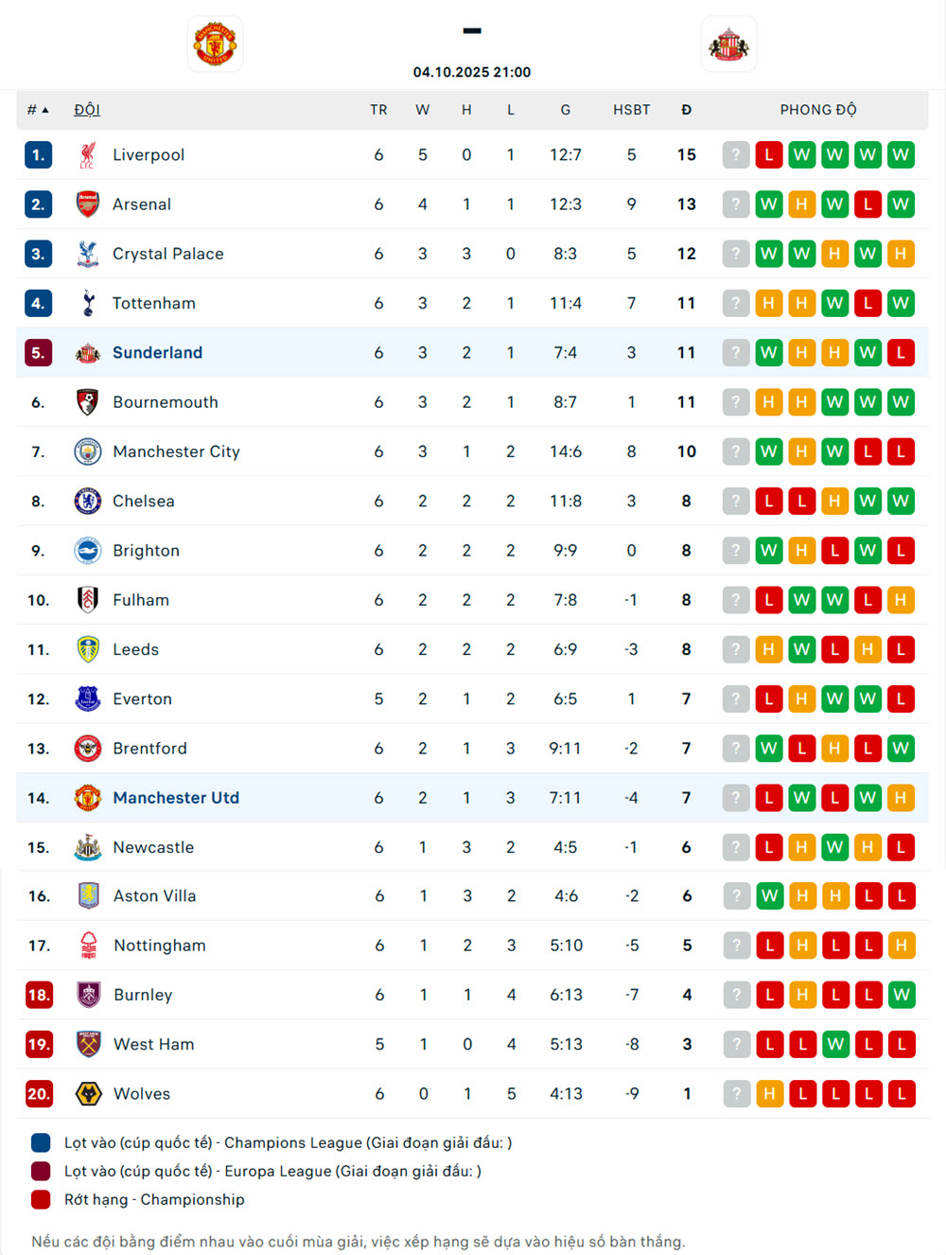The height and width of the screenshot is (1255, 946).
Task: Open the Manchester Utd team link
Action: (176, 798)
